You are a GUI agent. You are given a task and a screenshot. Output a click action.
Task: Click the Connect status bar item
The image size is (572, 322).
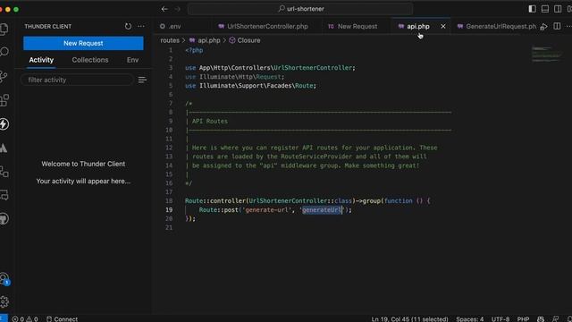click(62, 318)
